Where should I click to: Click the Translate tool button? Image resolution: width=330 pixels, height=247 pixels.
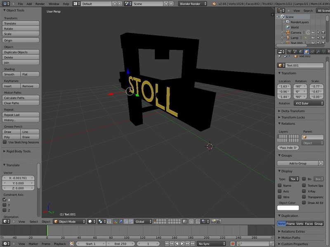click(21, 24)
